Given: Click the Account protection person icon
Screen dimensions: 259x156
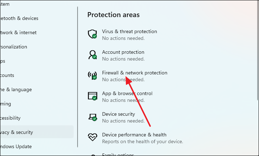Looking at the screenshot, I should 92,55.
